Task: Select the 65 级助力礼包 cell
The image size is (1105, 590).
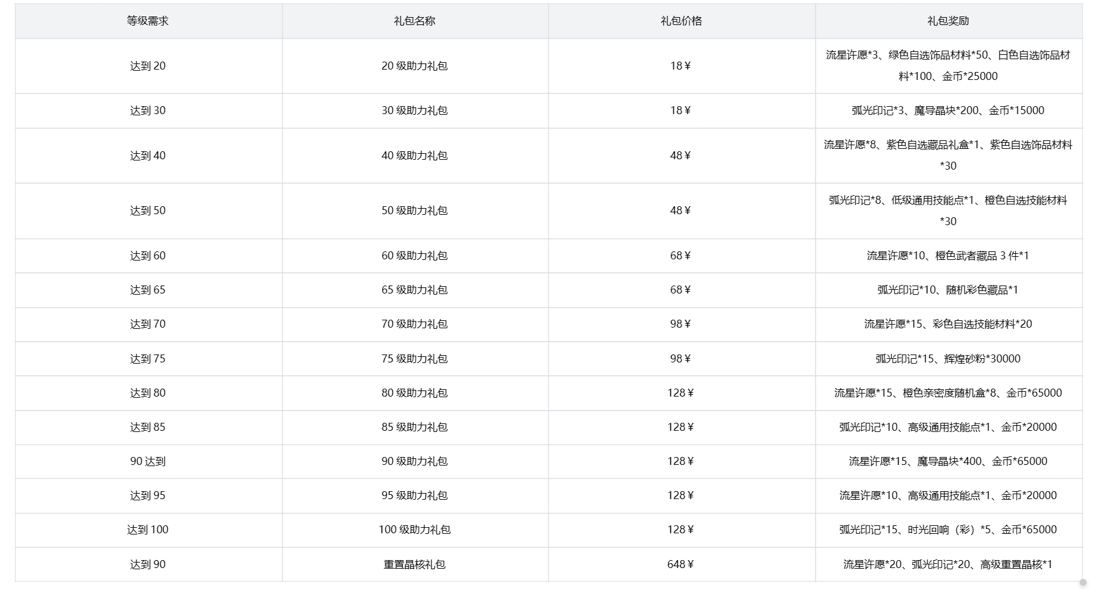Action: [415, 290]
